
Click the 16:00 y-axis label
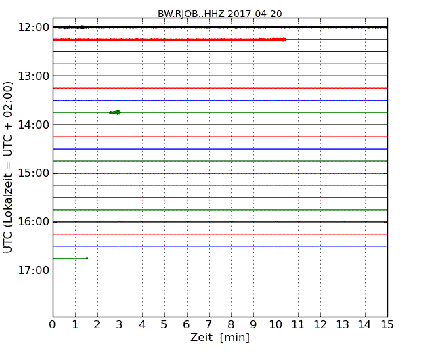point(33,222)
